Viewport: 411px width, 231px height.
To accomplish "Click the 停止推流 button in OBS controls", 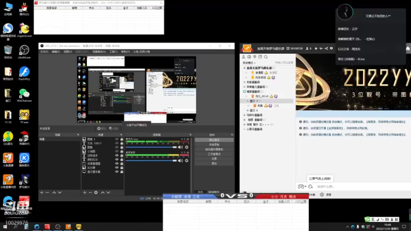I will 214,140.
